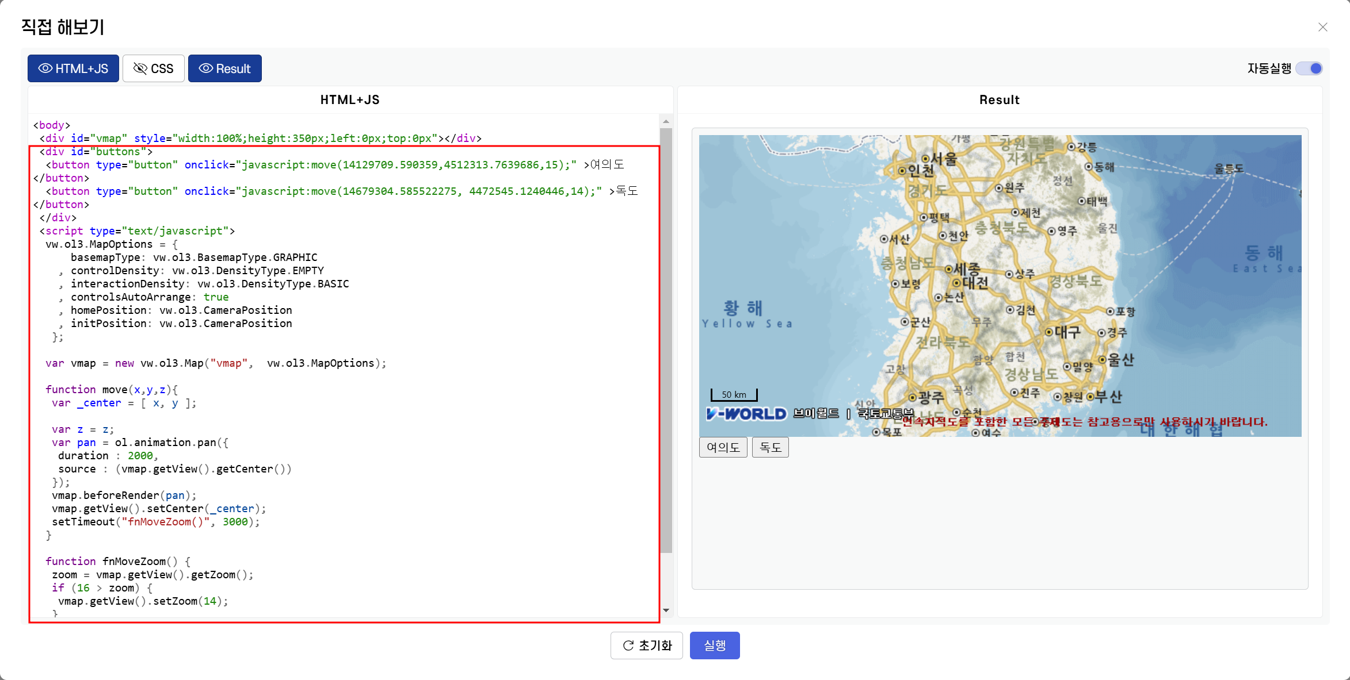Viewport: 1350px width, 680px height.
Task: Click the 여의도 button under the map
Action: coord(723,447)
